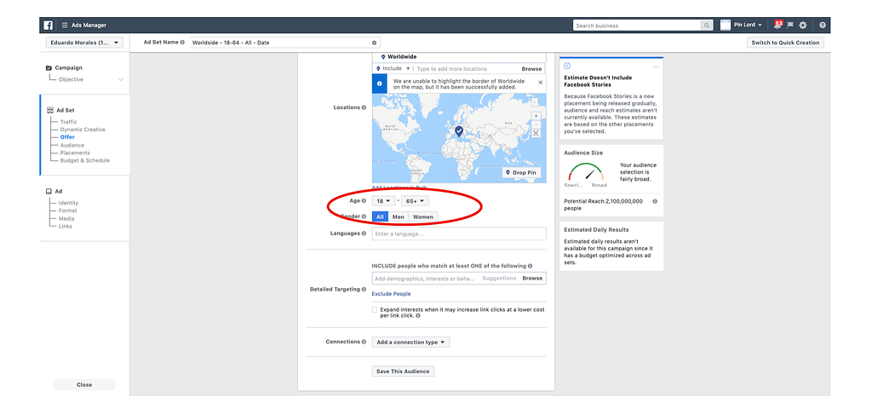Open the settings gear in top bar
This screenshot has width=872, height=409.
click(803, 25)
